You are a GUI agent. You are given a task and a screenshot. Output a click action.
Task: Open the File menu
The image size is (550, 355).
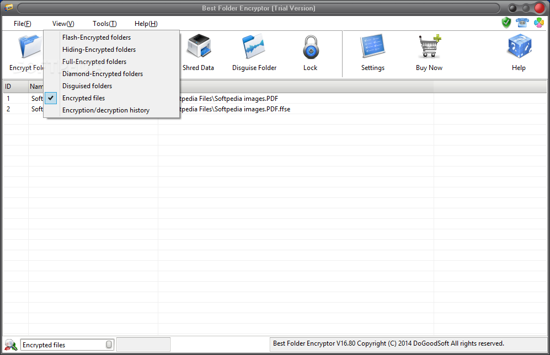(23, 24)
